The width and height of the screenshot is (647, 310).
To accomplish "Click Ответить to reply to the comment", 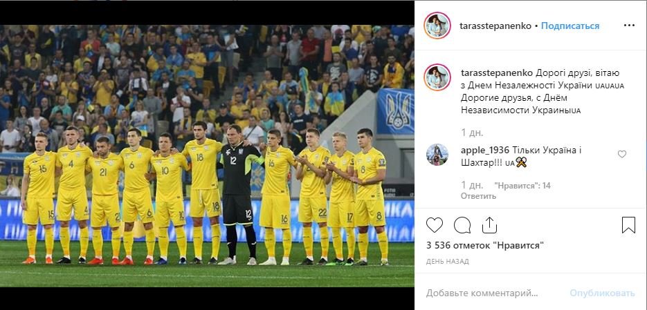I will click(478, 196).
